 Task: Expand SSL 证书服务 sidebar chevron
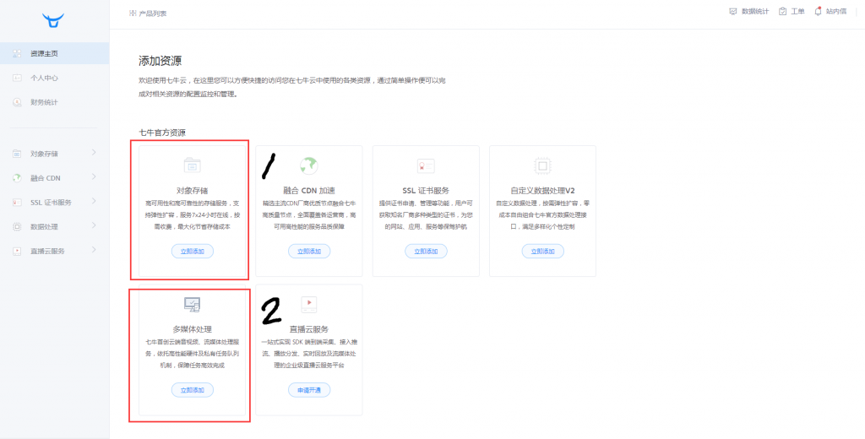point(95,201)
